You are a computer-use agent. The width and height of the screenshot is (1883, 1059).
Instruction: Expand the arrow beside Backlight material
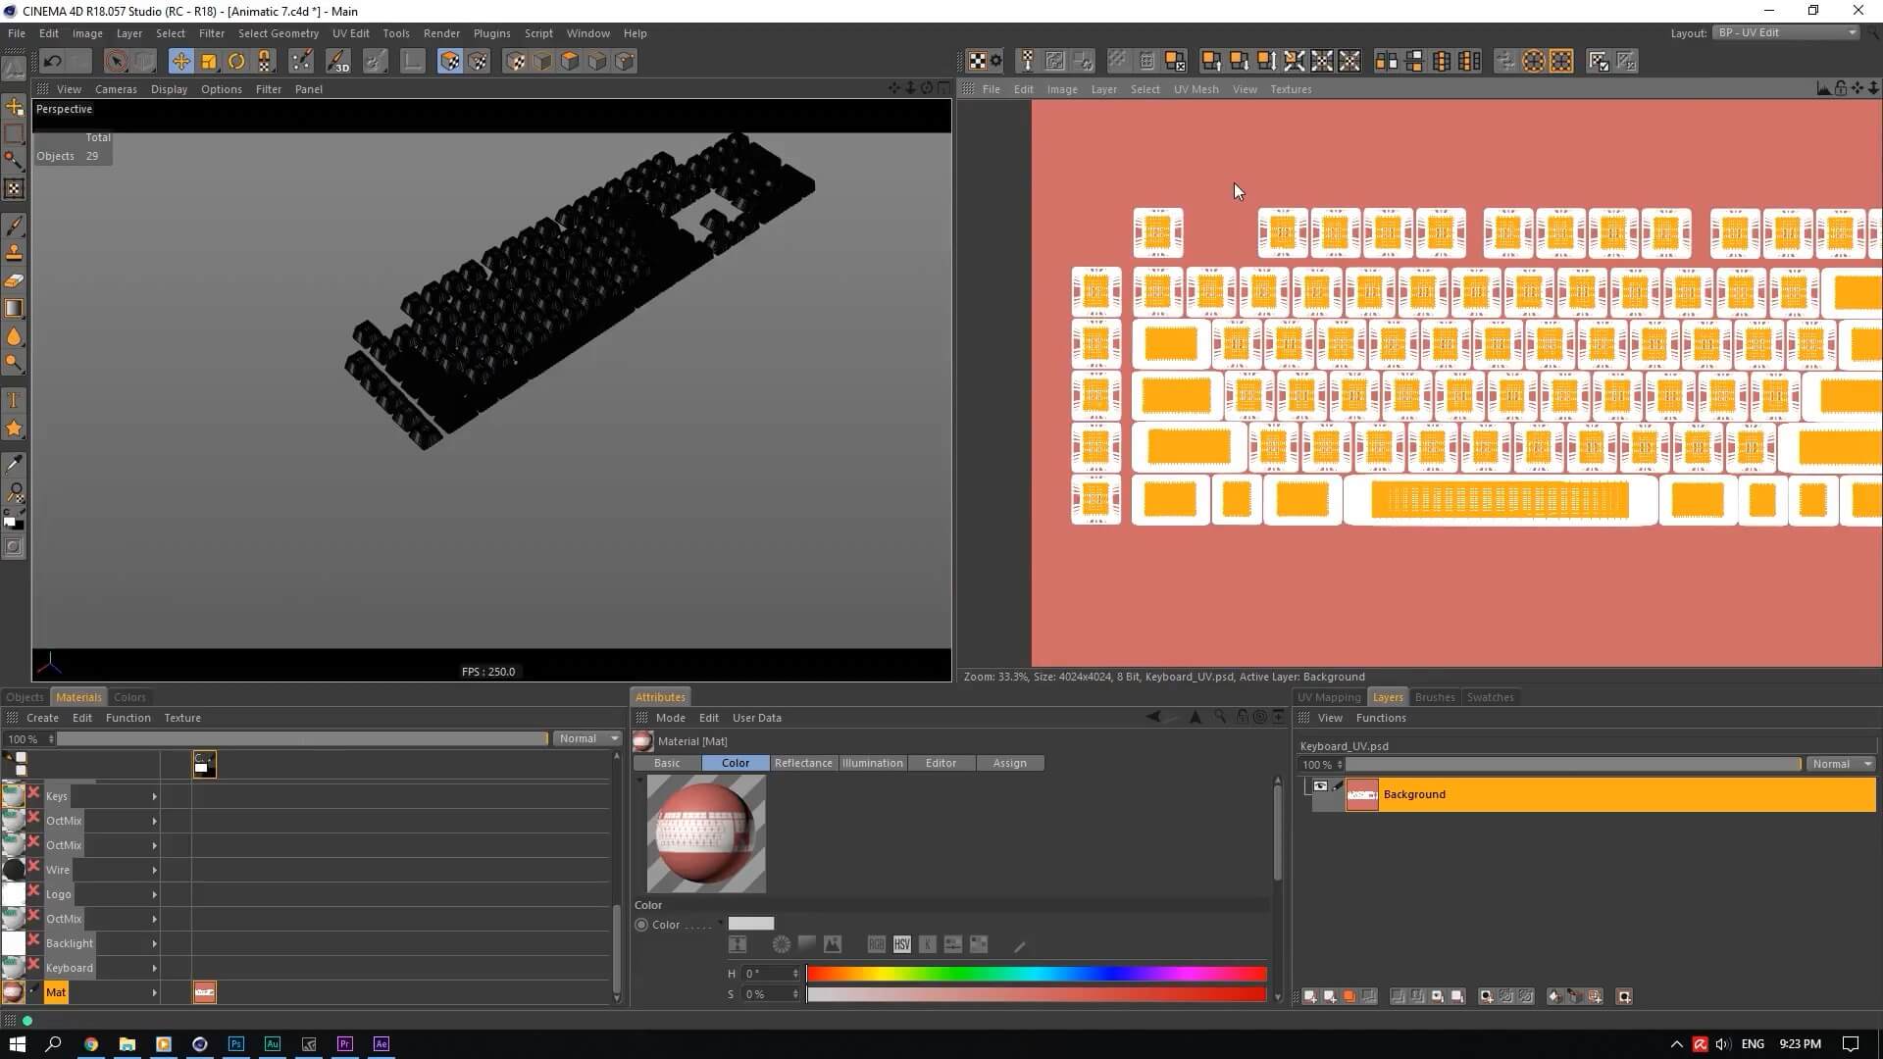tap(154, 943)
